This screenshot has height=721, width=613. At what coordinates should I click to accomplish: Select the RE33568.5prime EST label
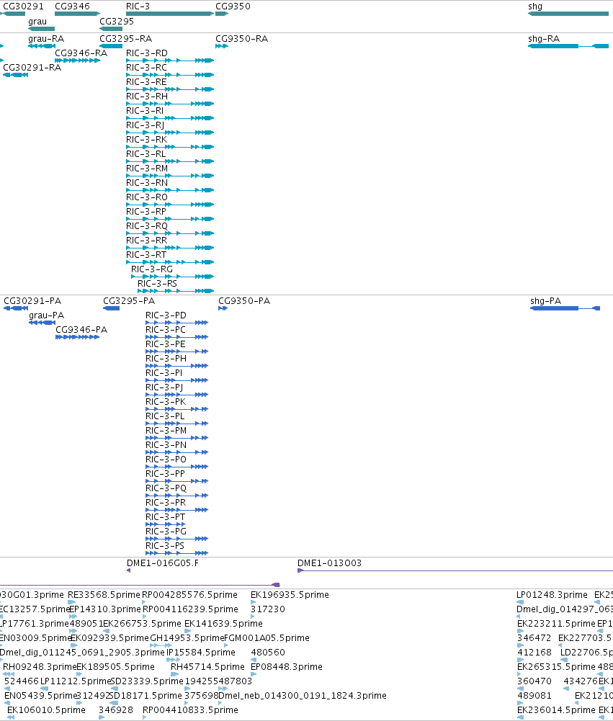tap(104, 595)
